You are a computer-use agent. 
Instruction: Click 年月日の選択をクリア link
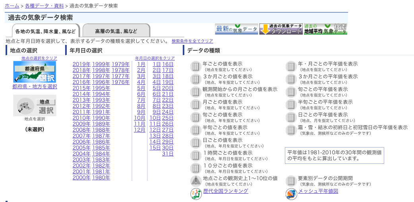pyautogui.click(x=155, y=58)
